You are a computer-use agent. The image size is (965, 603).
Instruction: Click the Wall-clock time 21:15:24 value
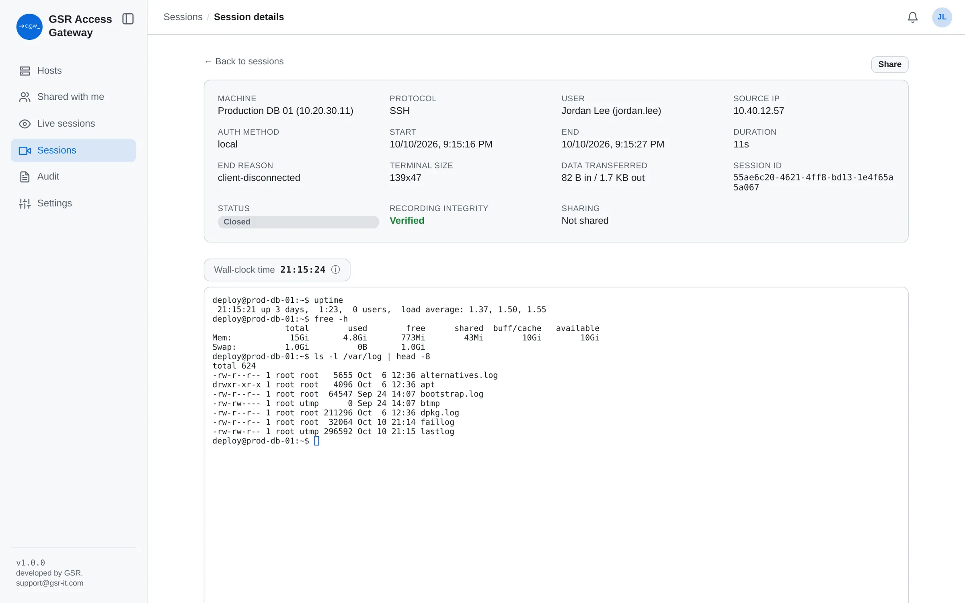[303, 270]
